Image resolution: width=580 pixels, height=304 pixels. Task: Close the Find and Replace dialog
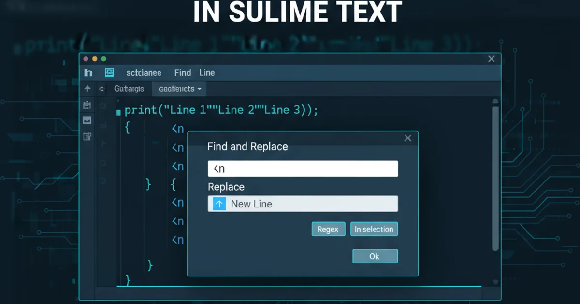click(408, 138)
